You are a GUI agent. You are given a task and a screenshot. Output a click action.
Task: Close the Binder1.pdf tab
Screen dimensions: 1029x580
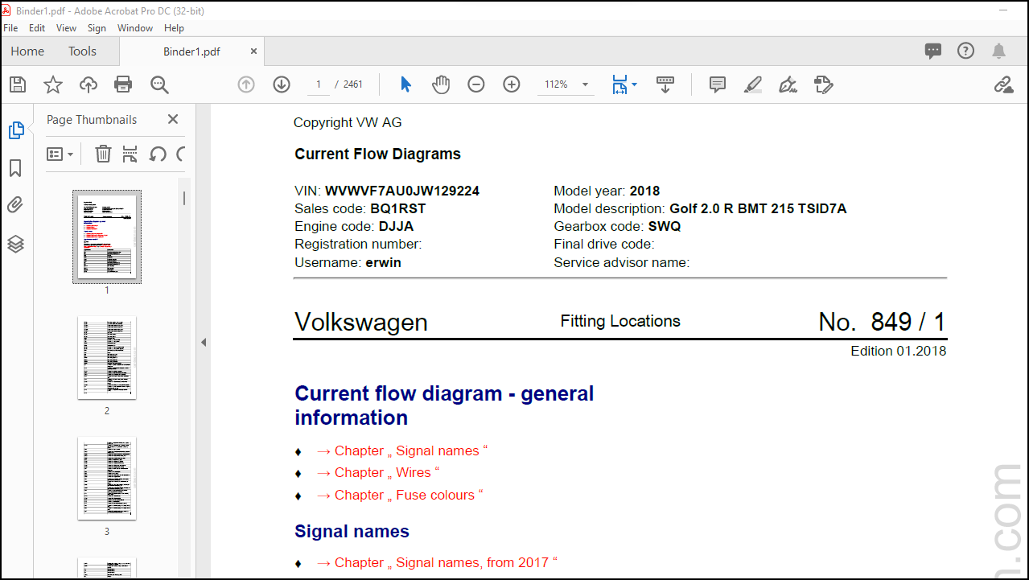(x=253, y=51)
